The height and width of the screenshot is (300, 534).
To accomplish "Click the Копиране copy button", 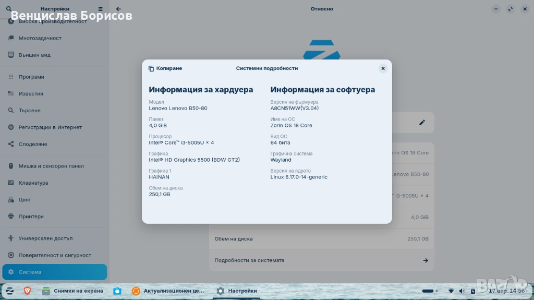I will 165,68.
